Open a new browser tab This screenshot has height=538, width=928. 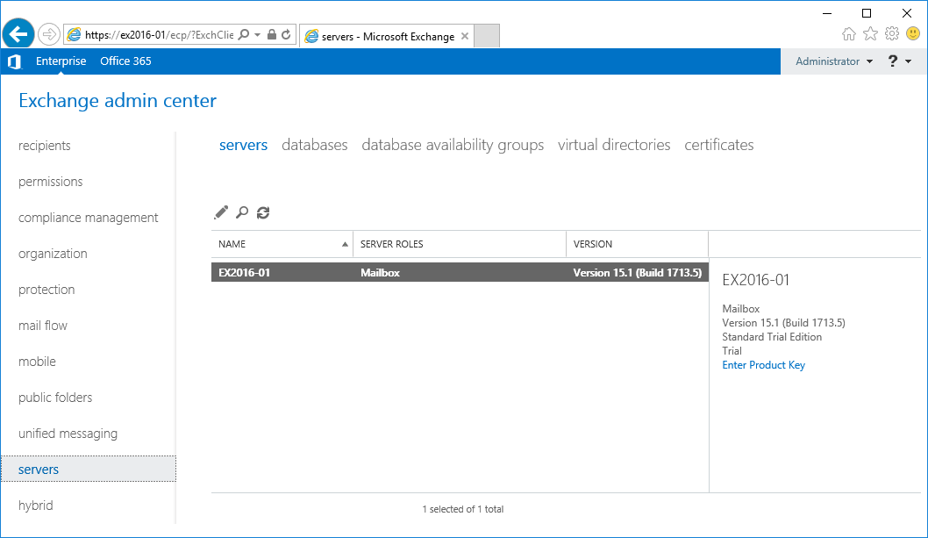click(487, 36)
